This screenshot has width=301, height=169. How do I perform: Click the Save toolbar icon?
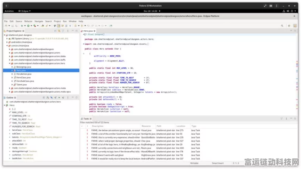[12, 26]
